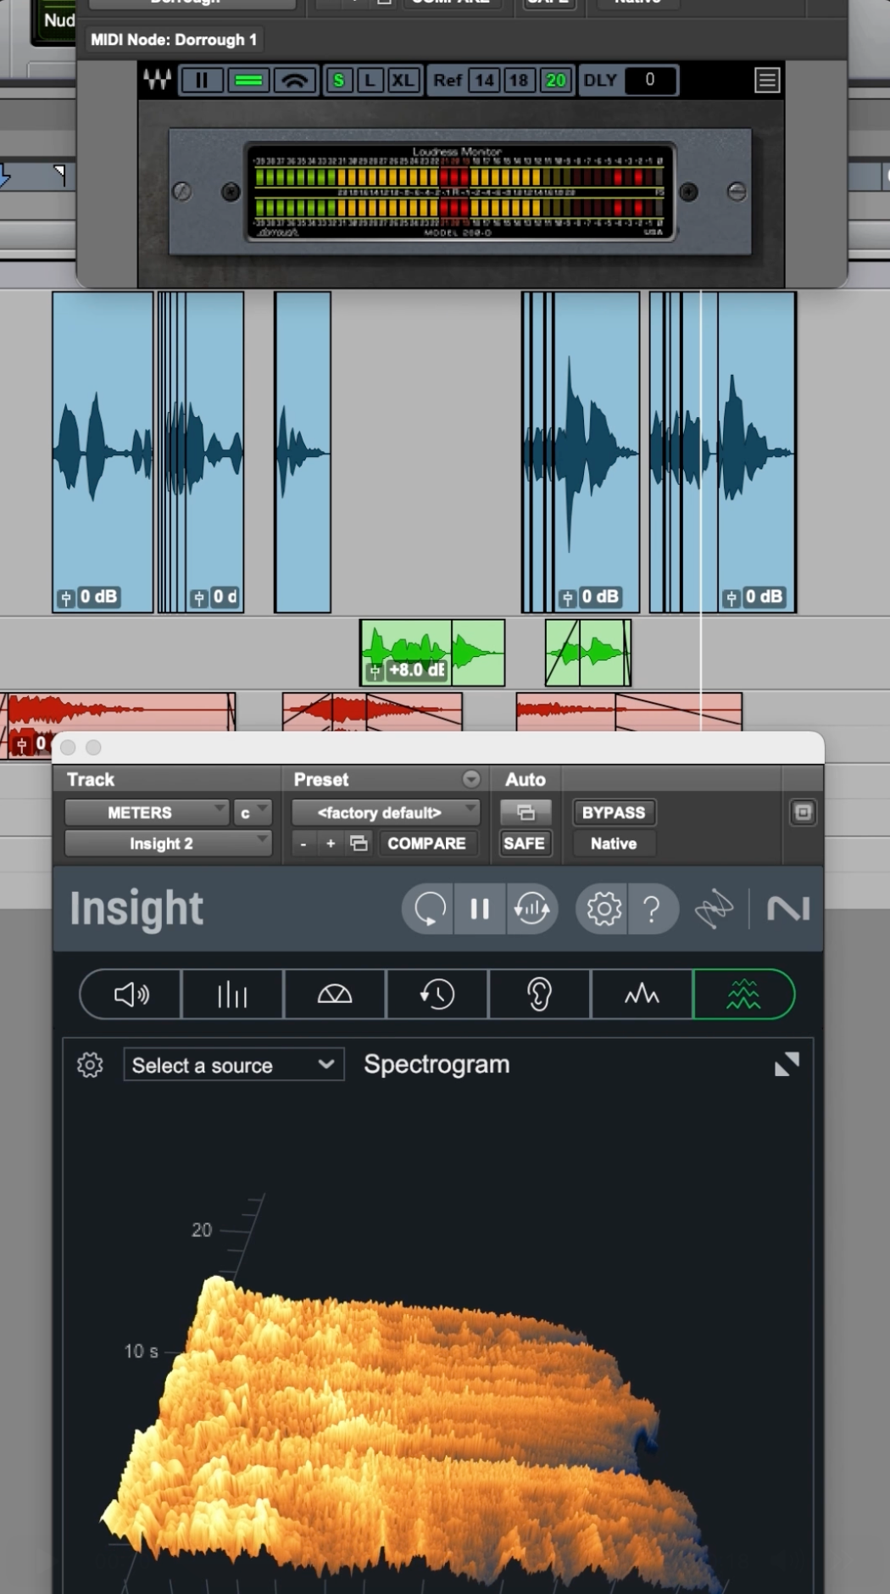The image size is (890, 1594).
Task: Set Dorrough meter size to L
Action: pyautogui.click(x=370, y=81)
